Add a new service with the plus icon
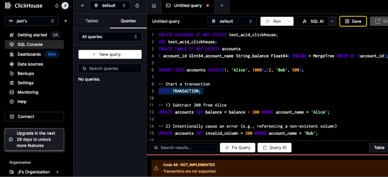The image size is (388, 177). 66,21
